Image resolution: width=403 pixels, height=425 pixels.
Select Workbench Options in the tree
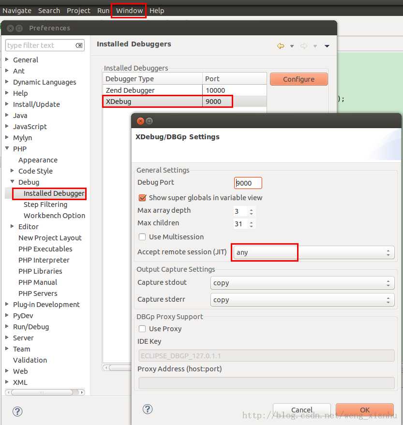coord(54,216)
